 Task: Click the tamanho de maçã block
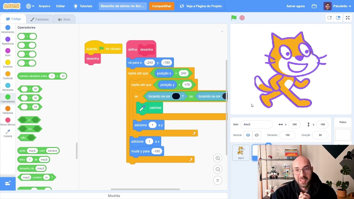[32, 168]
